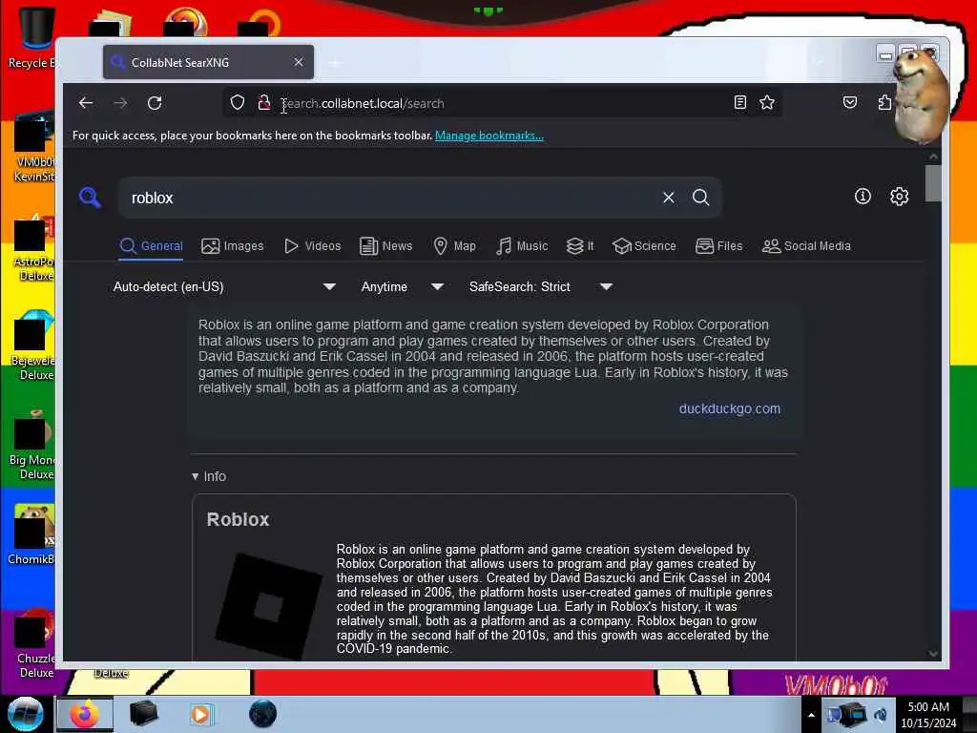This screenshot has width=977, height=733.
Task: View site security padlock info
Action: (x=264, y=102)
